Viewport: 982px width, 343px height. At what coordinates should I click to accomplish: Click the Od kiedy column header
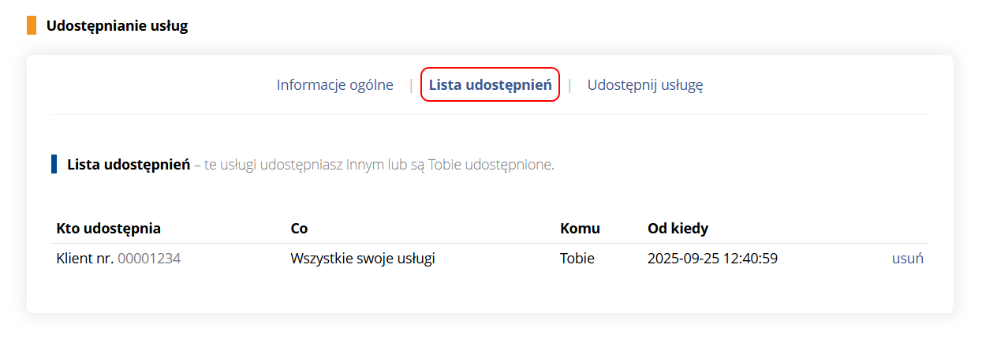678,229
